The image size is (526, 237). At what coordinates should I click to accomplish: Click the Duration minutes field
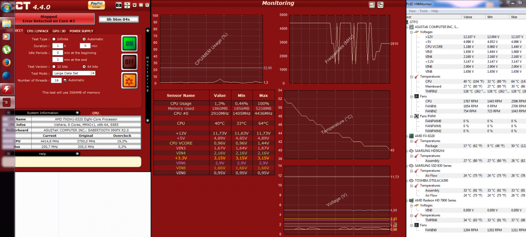tap(85, 46)
